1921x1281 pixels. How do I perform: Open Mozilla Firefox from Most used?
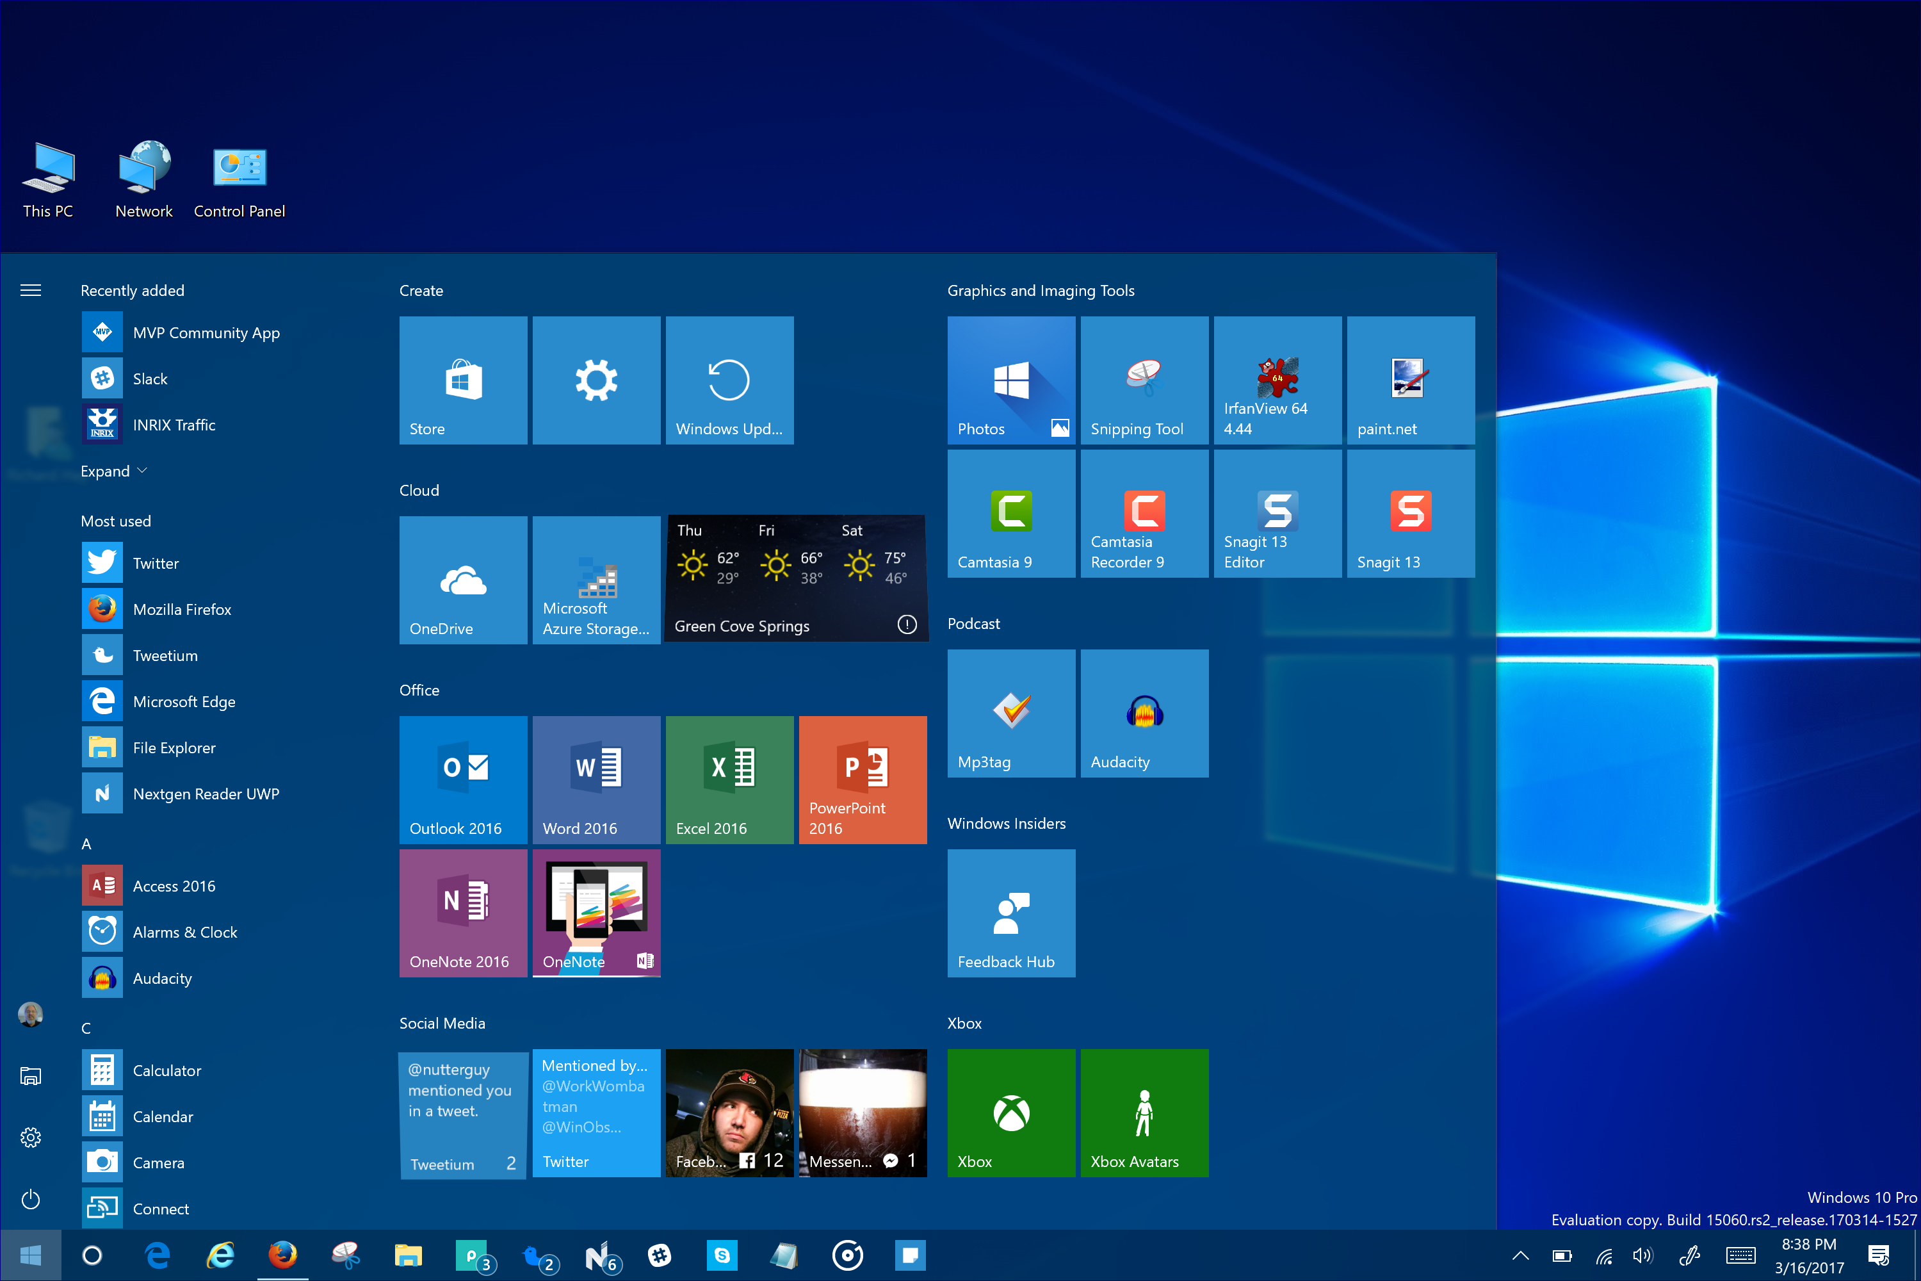181,610
